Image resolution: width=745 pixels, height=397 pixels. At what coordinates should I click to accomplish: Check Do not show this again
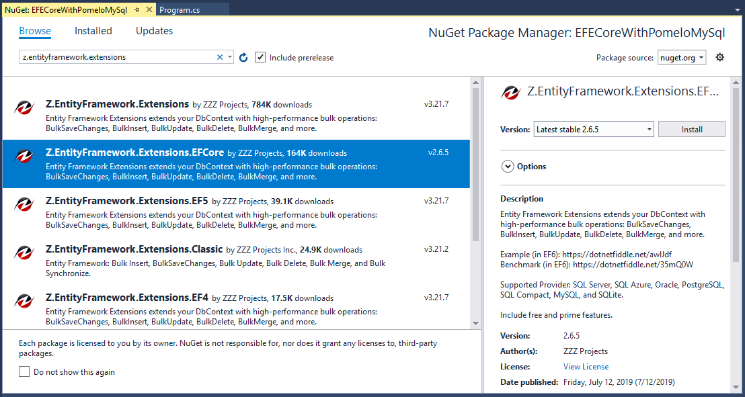pos(24,372)
